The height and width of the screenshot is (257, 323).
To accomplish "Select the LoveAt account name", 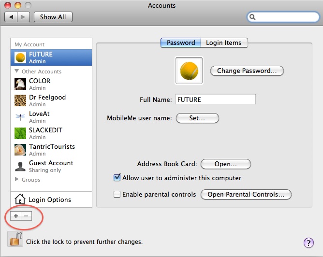I will coord(39,114).
